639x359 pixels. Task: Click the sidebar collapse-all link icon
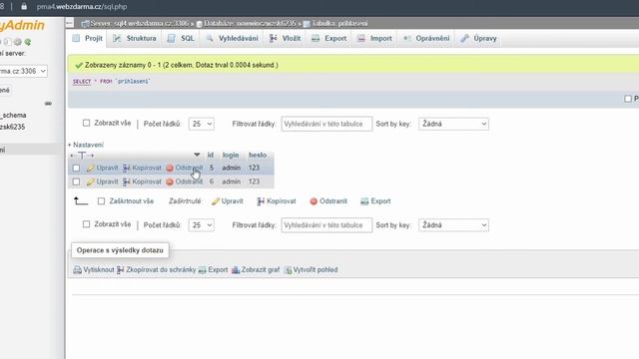click(48, 104)
